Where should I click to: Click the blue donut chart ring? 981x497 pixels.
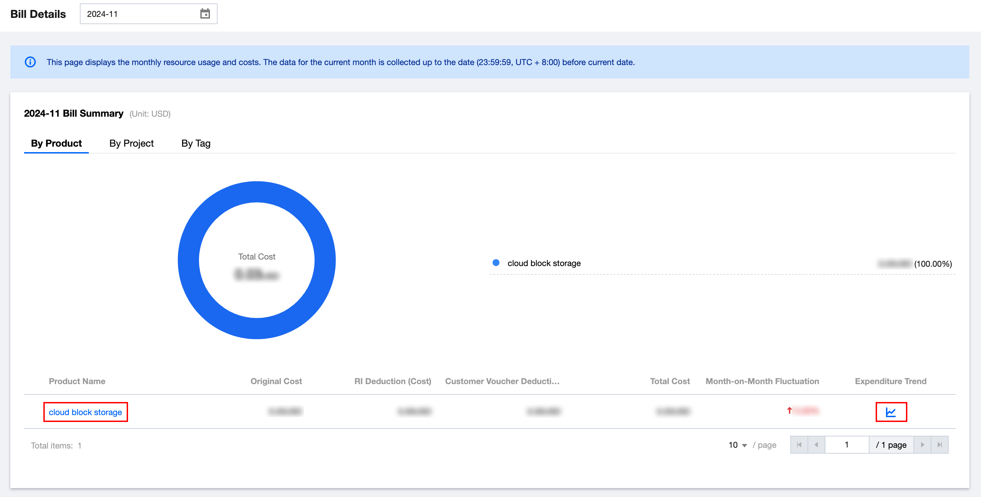(x=257, y=192)
